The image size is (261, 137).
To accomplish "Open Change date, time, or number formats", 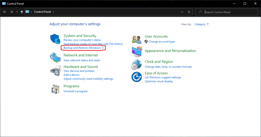I will 168,67.
